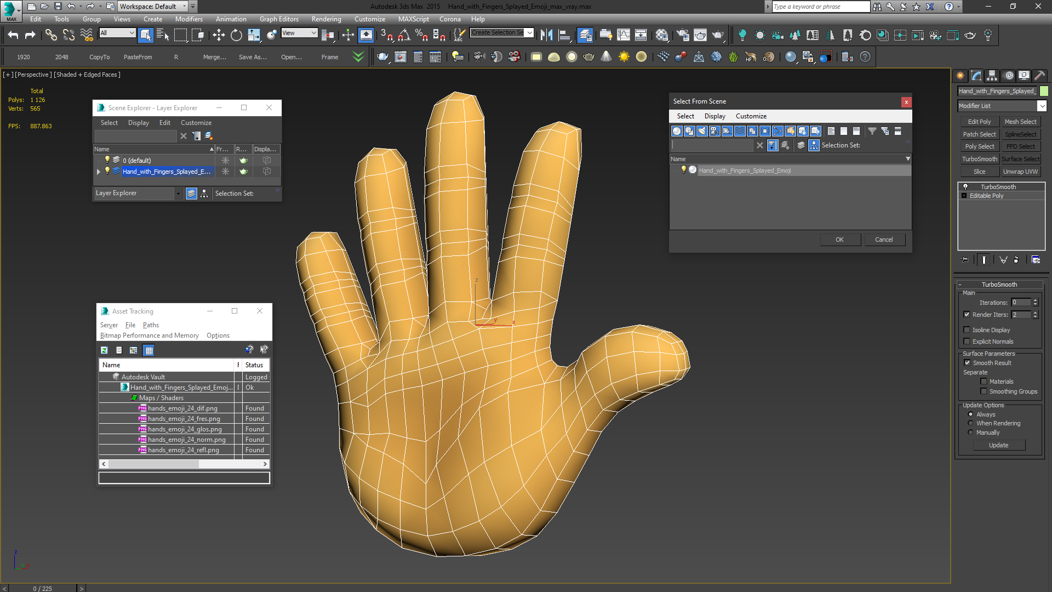Image resolution: width=1052 pixels, height=592 pixels.
Task: Select the Manually update radio button
Action: (x=971, y=432)
